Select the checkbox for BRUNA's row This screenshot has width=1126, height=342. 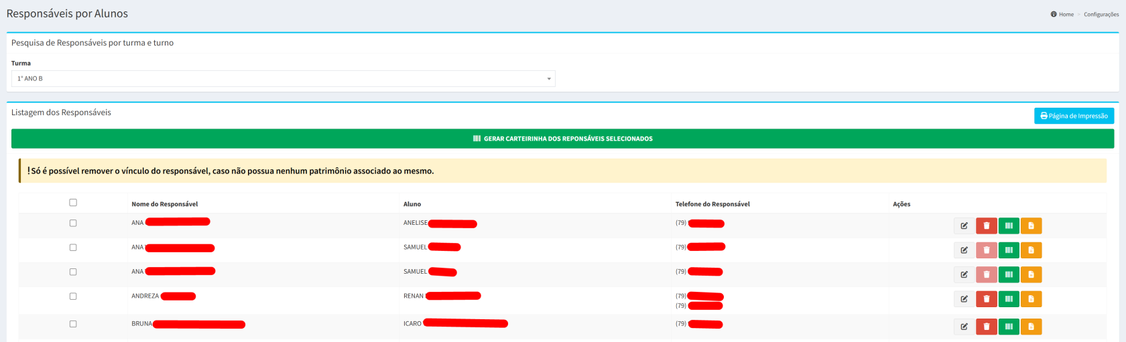tap(73, 324)
